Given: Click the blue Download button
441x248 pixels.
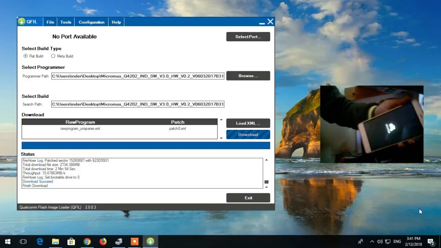Looking at the screenshot, I should point(248,134).
